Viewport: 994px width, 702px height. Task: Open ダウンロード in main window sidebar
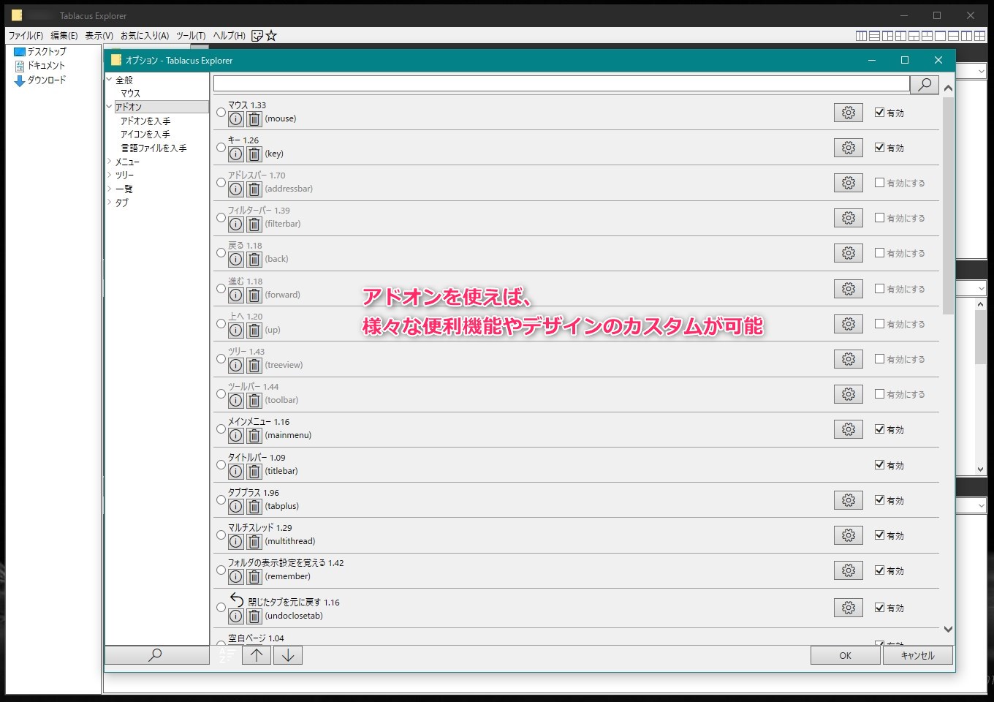pos(41,80)
